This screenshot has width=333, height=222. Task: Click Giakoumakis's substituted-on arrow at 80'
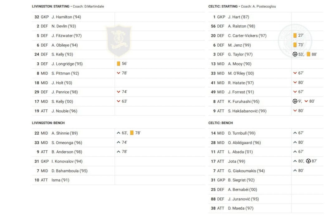point(295,171)
